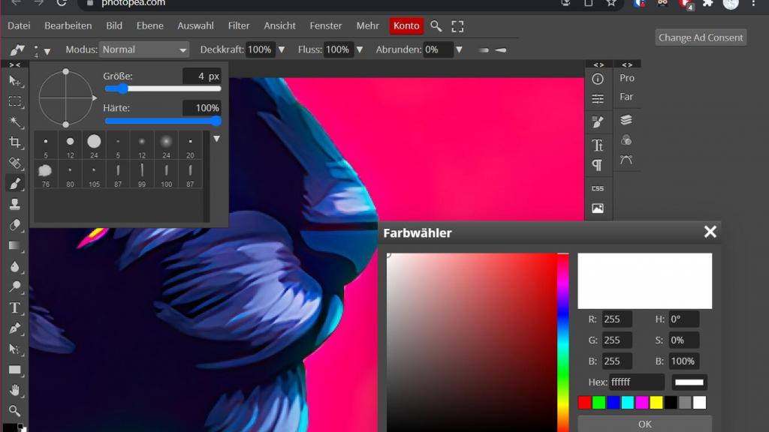
Task: Open the Properties sliders panel icon
Action: coord(597,99)
